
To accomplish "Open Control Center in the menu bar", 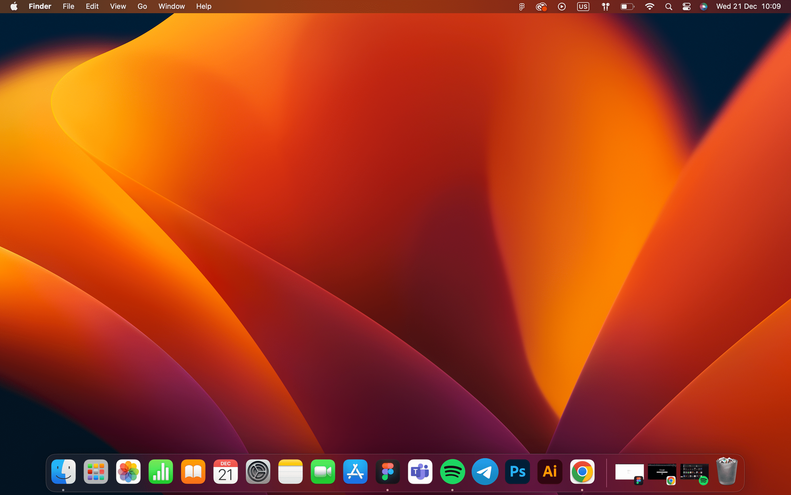I will 686,6.
